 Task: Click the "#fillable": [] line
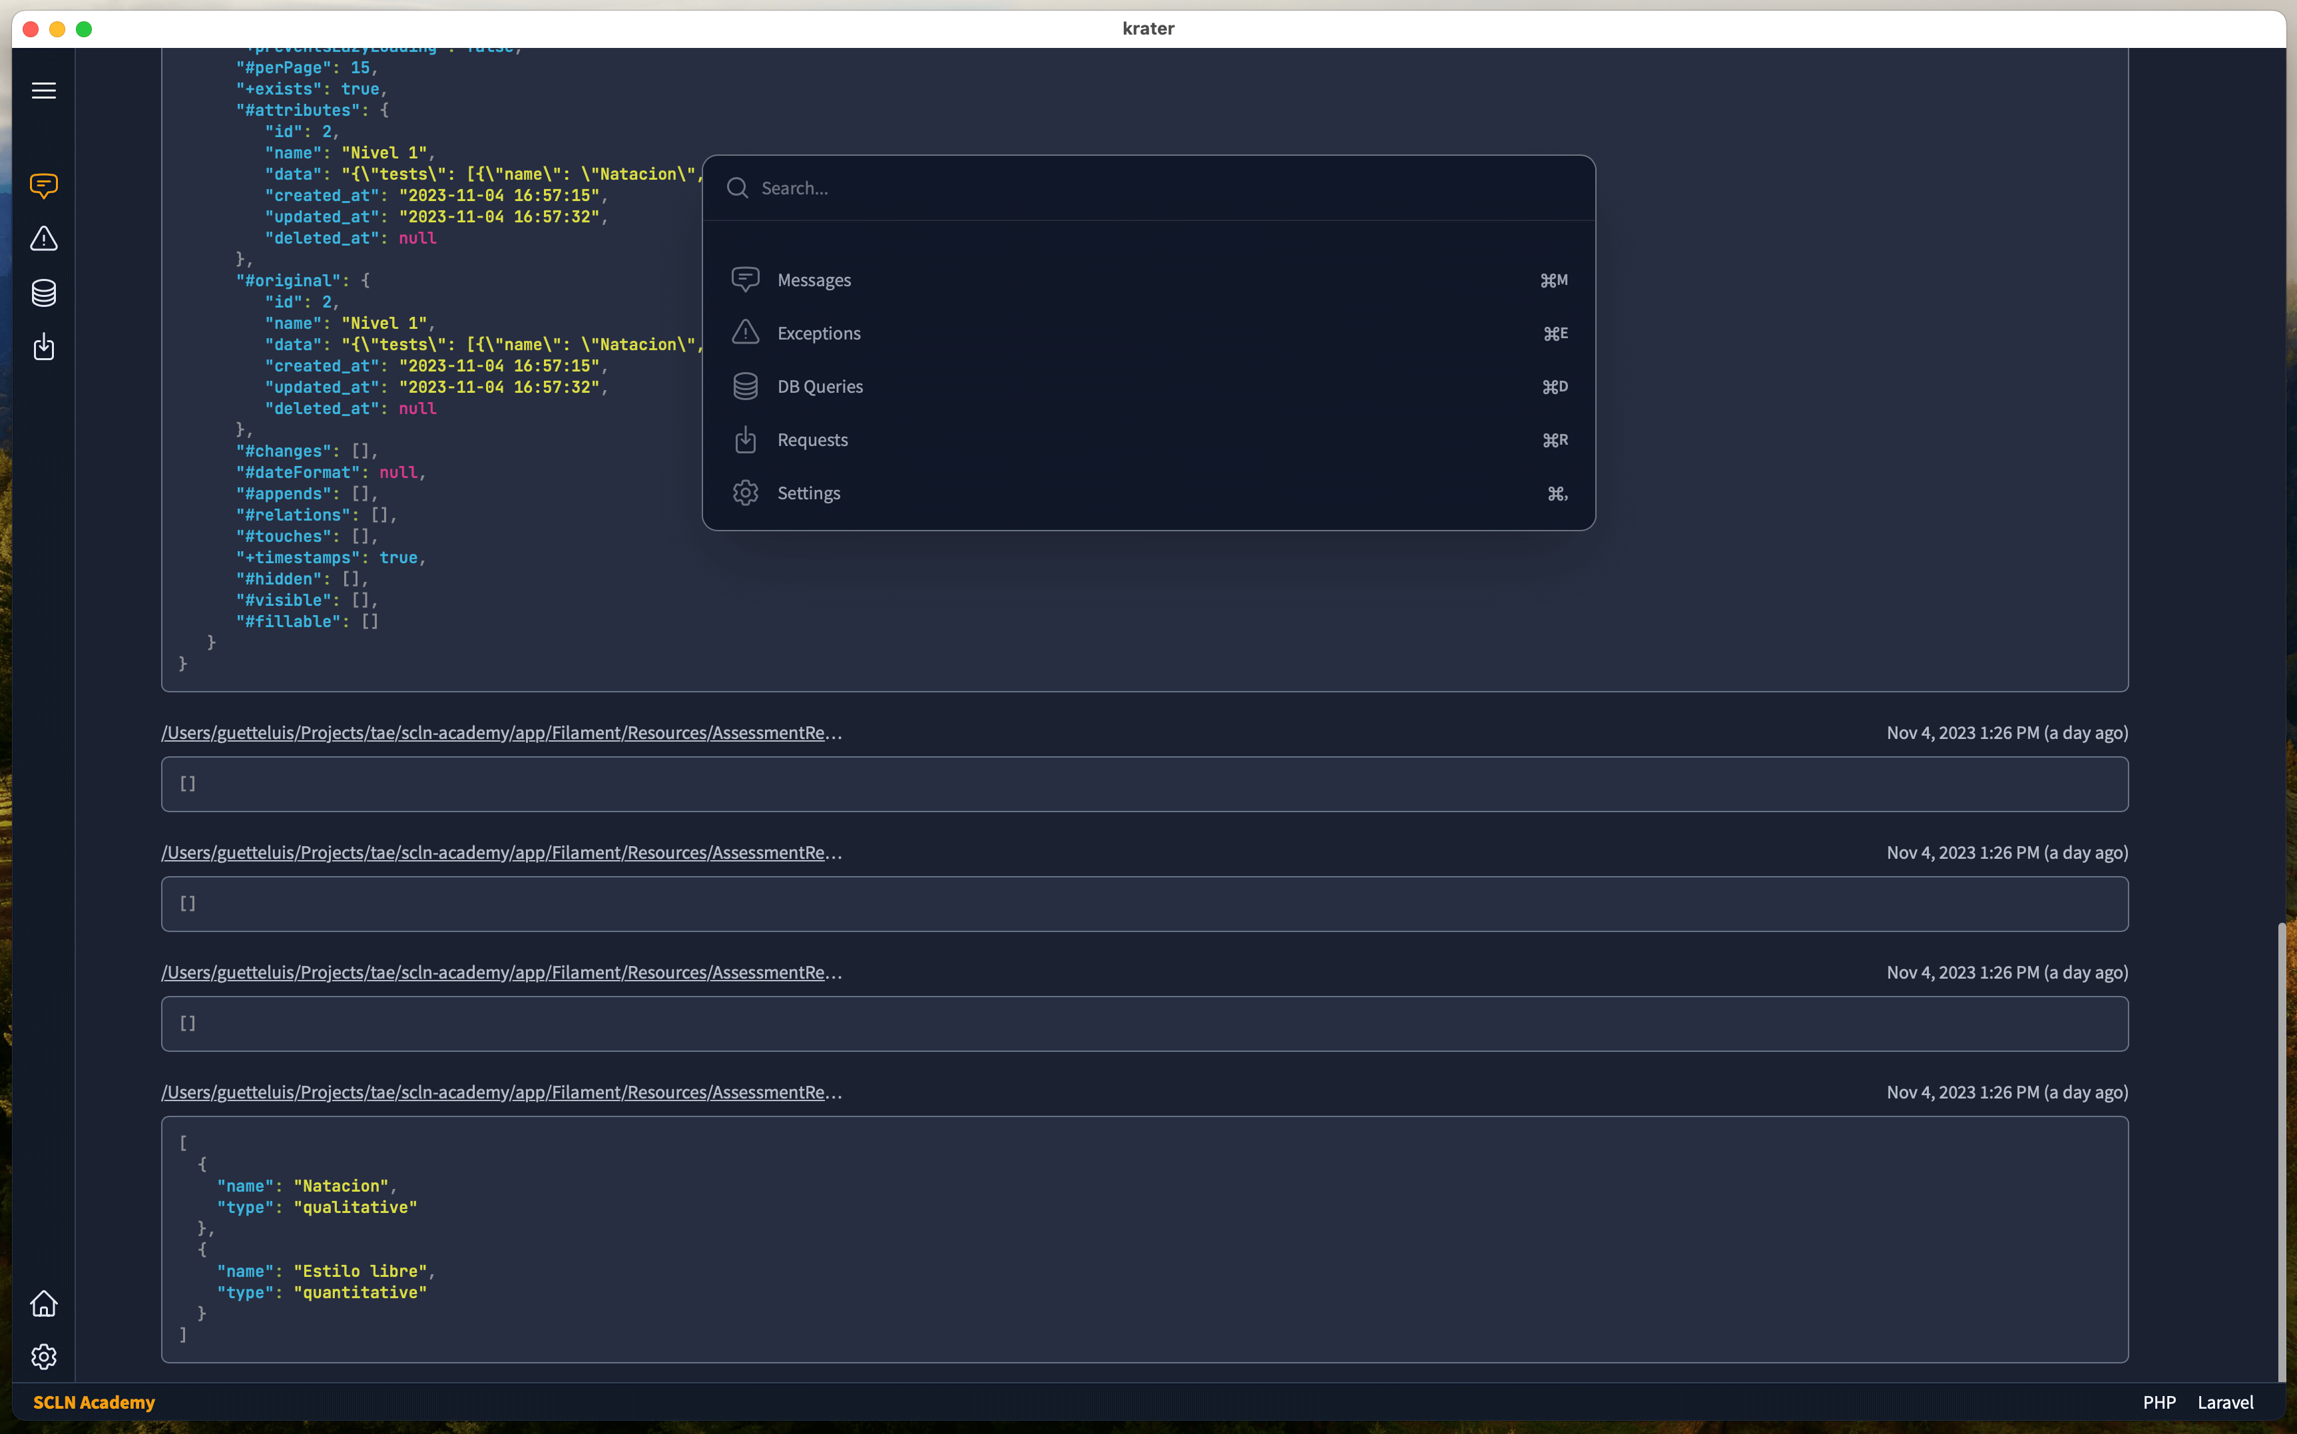(306, 621)
